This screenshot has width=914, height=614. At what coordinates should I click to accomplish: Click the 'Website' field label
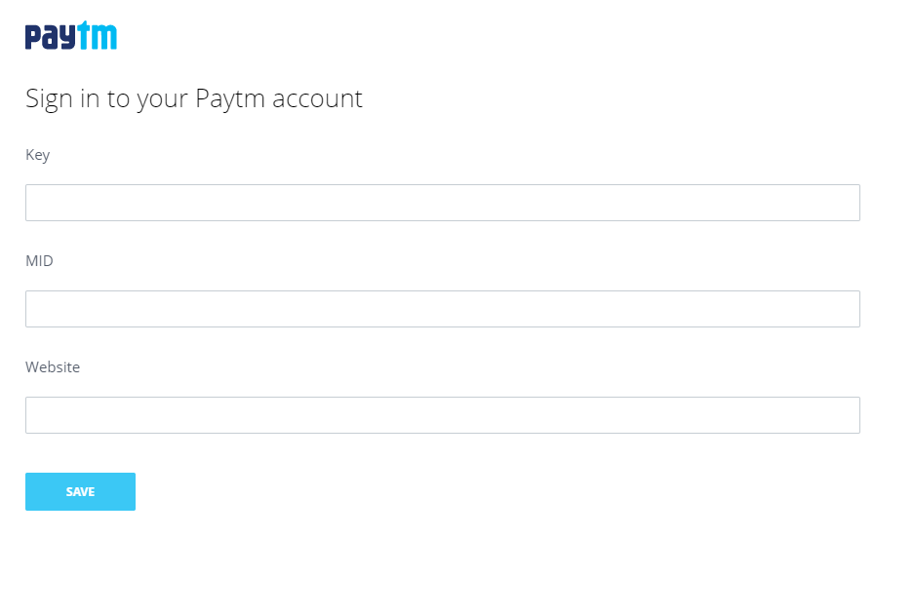tap(53, 366)
